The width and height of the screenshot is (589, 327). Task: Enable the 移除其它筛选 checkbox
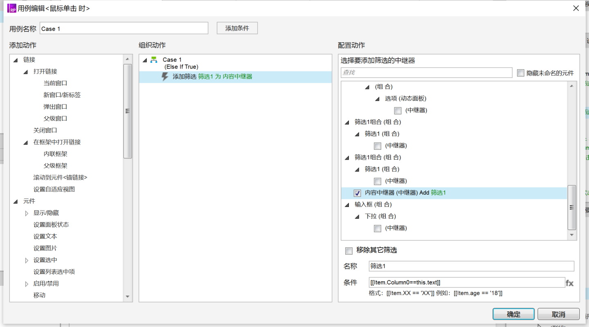349,251
